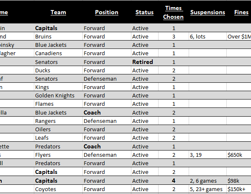Click the Fines column header
This screenshot has width=251, height=194.
coord(241,12)
